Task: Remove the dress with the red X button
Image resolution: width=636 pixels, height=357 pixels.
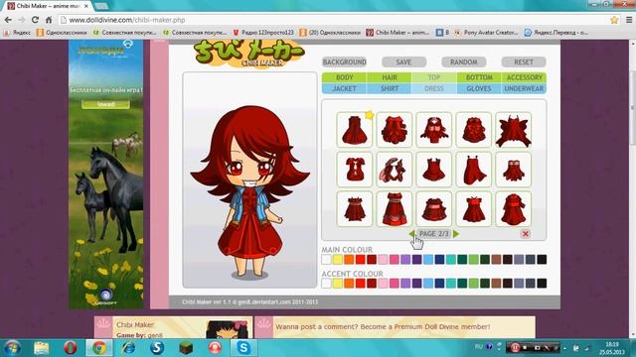Action: [526, 234]
